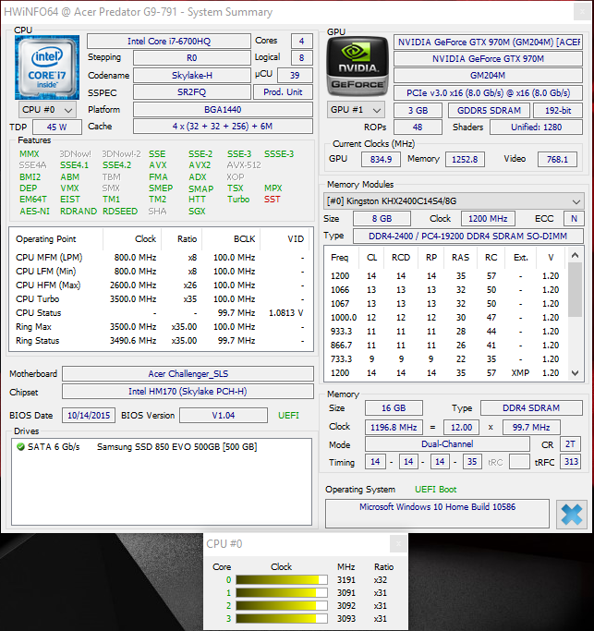Click Core 1 clock bar
Image resolution: width=594 pixels, height=631 pixels.
[282, 593]
